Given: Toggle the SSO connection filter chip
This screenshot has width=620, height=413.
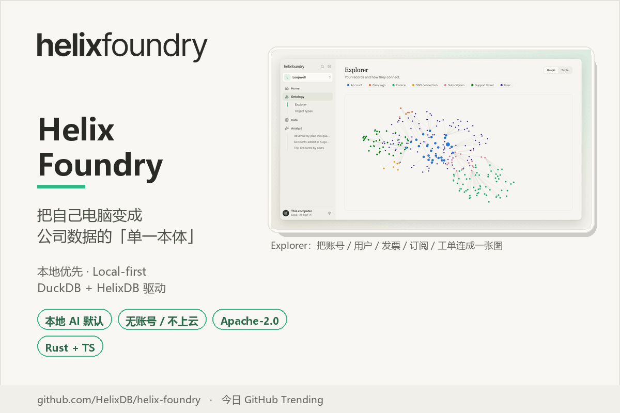Looking at the screenshot, I should pyautogui.click(x=425, y=85).
